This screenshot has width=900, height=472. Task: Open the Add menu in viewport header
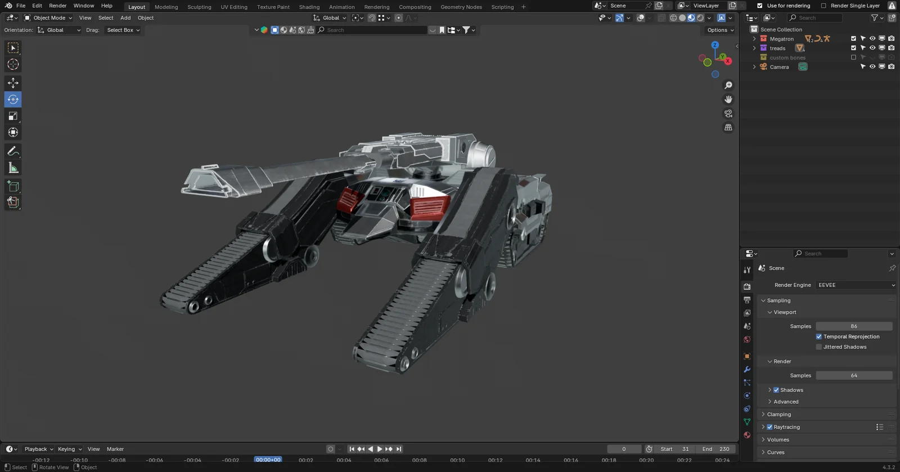click(125, 18)
